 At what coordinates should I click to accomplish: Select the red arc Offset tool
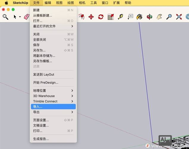coord(82,17)
